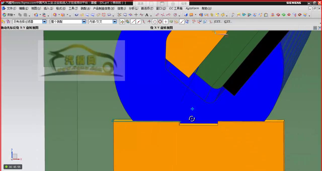
Task: Toggle the arc center snap point
Action: [155, 22]
